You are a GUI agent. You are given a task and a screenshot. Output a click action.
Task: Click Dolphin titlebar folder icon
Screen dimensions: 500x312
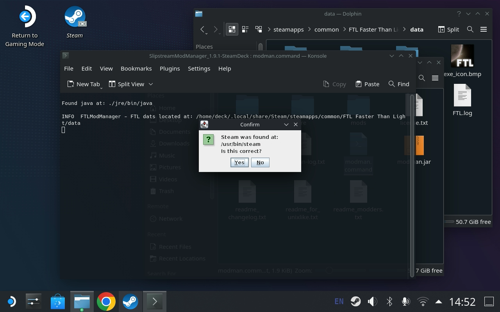[199, 14]
